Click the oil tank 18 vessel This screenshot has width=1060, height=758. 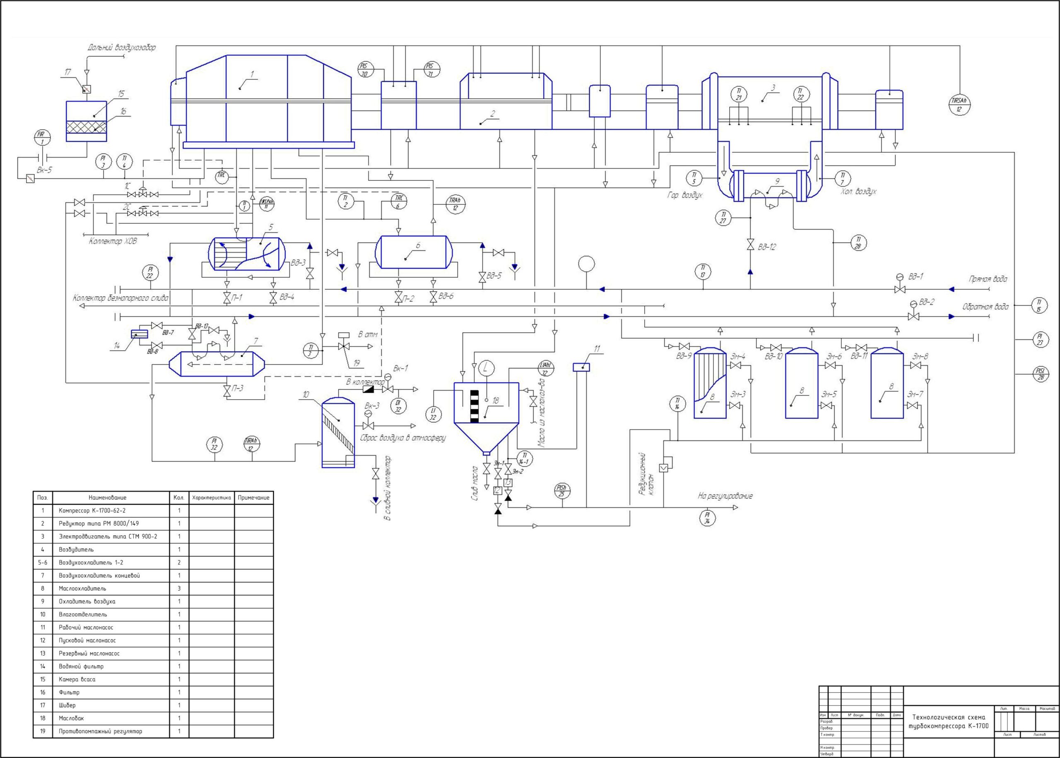click(486, 418)
